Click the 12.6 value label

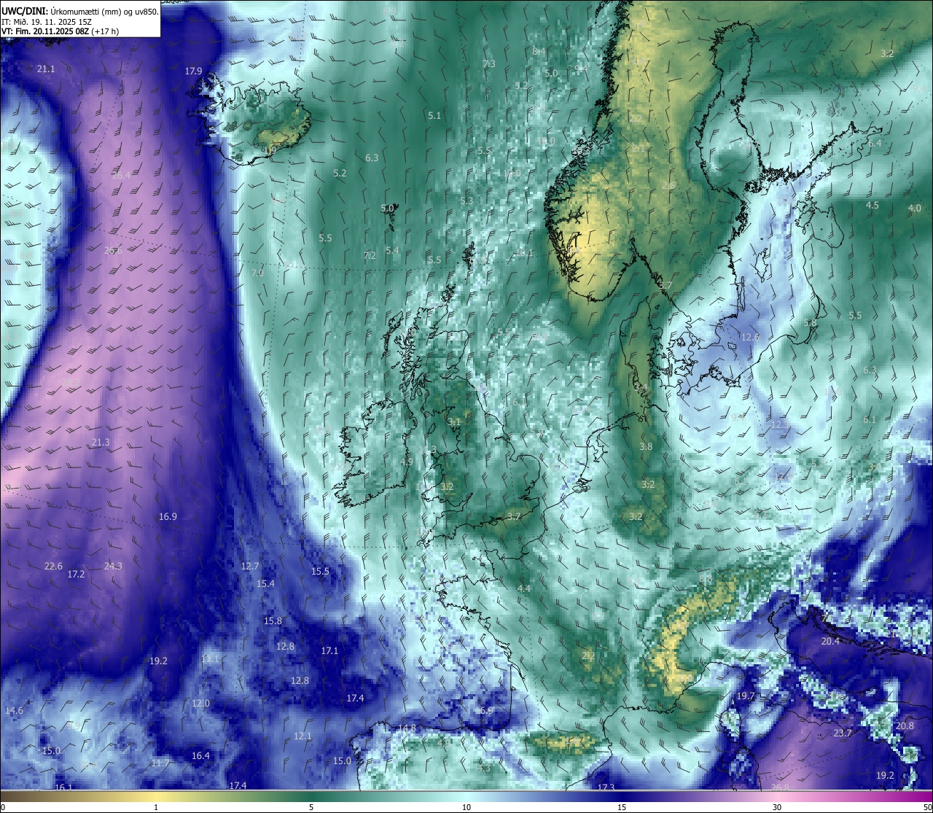750,338
